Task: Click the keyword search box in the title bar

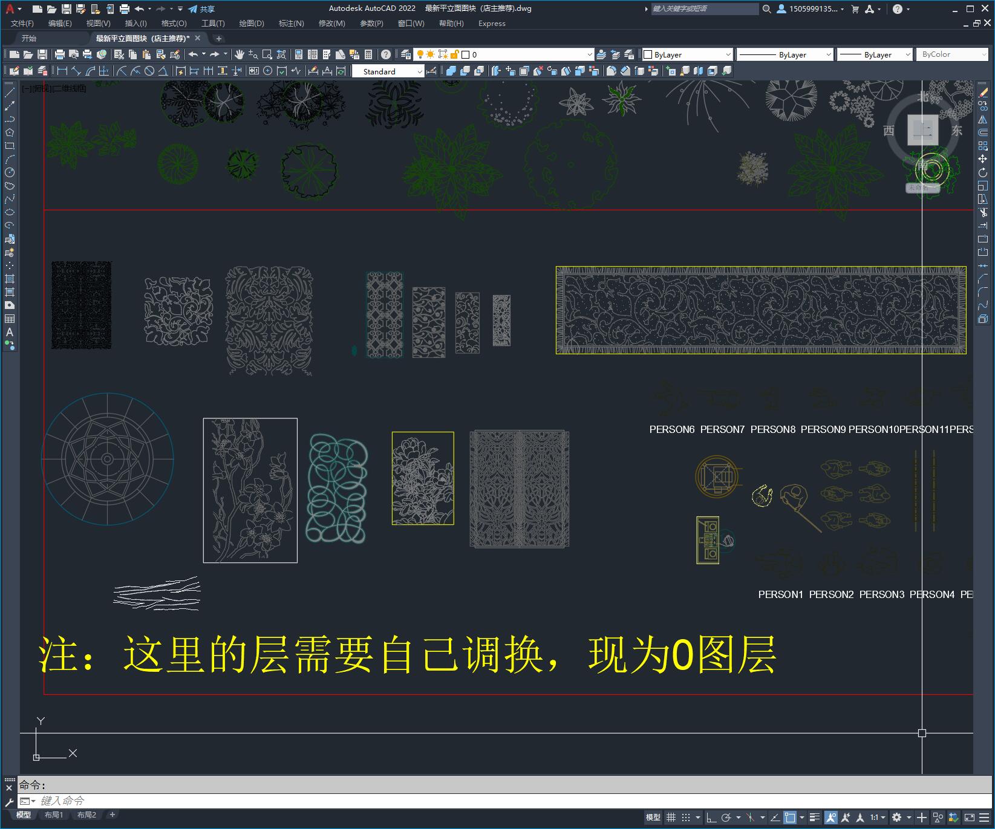Action: [704, 9]
